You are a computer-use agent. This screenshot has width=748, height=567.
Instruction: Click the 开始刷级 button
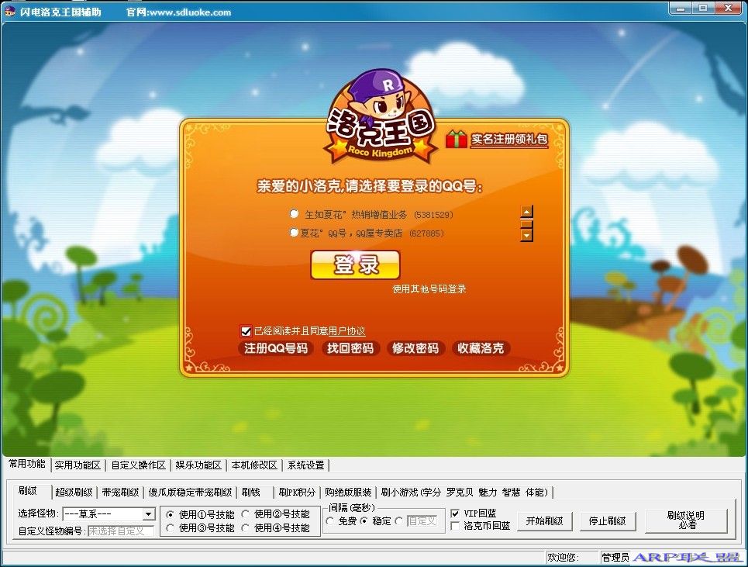[x=544, y=520]
